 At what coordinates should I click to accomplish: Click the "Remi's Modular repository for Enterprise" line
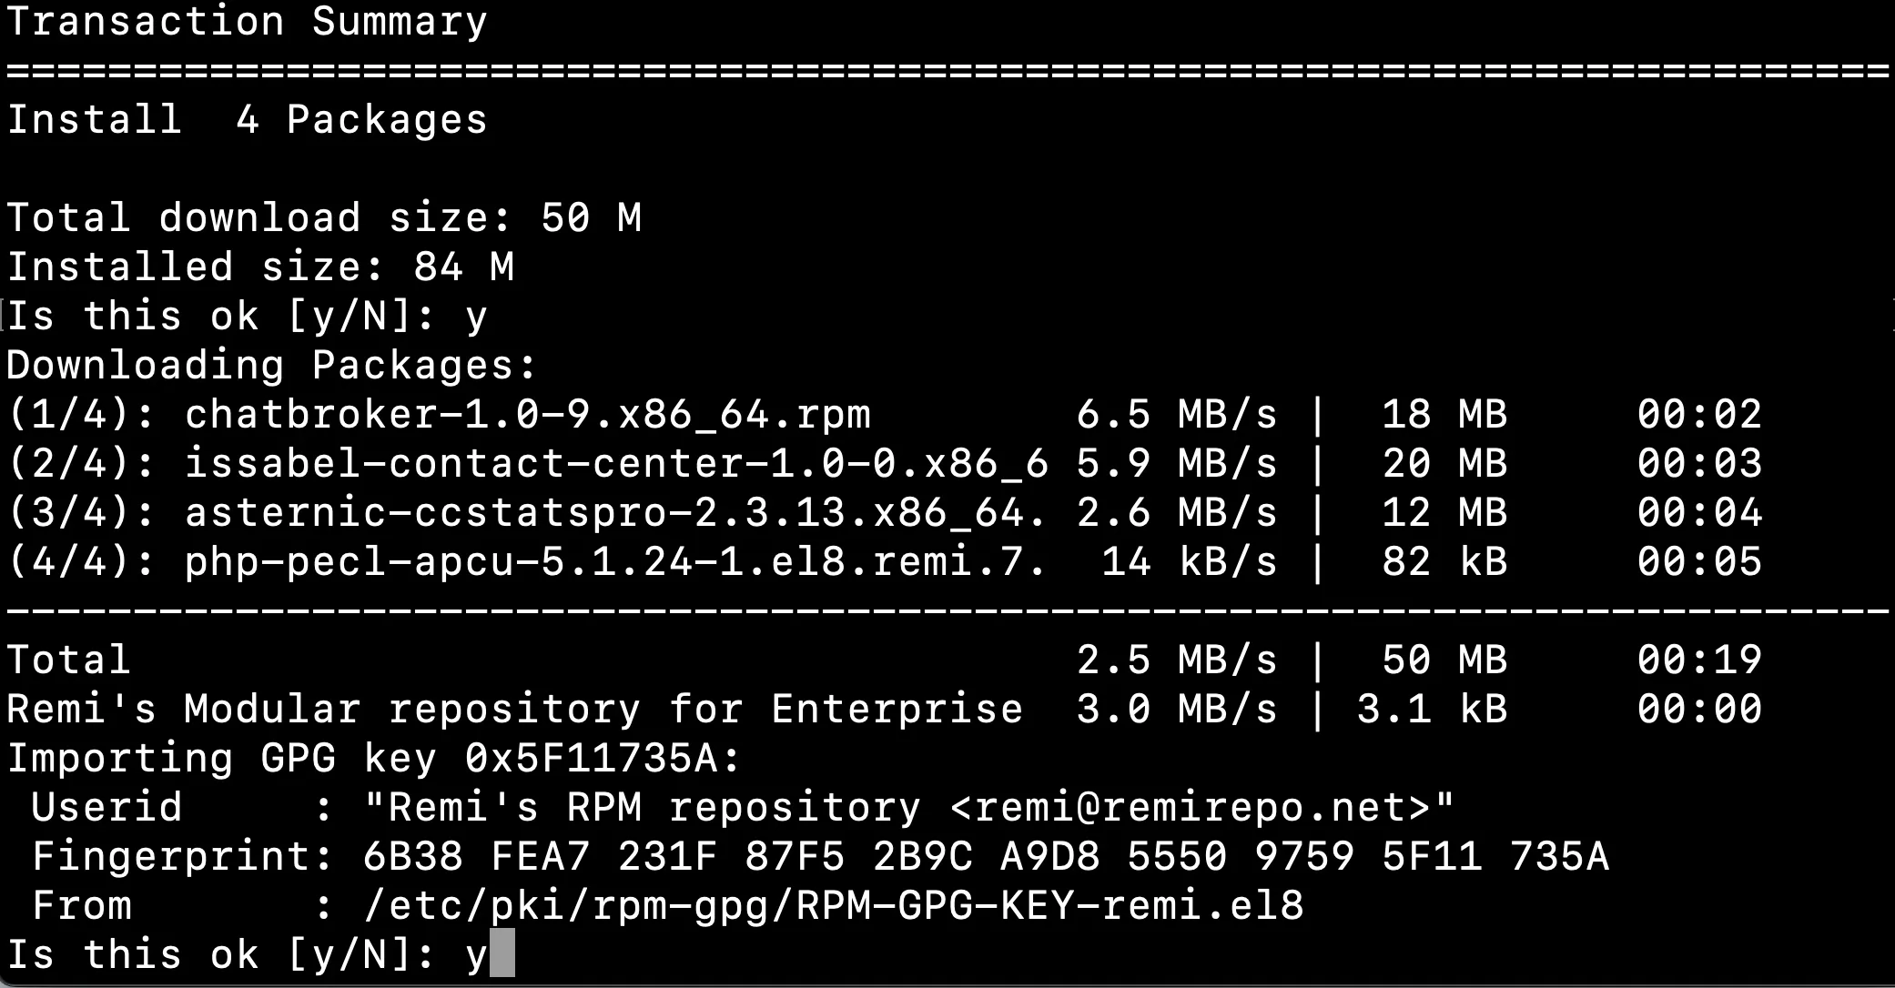[x=514, y=710]
